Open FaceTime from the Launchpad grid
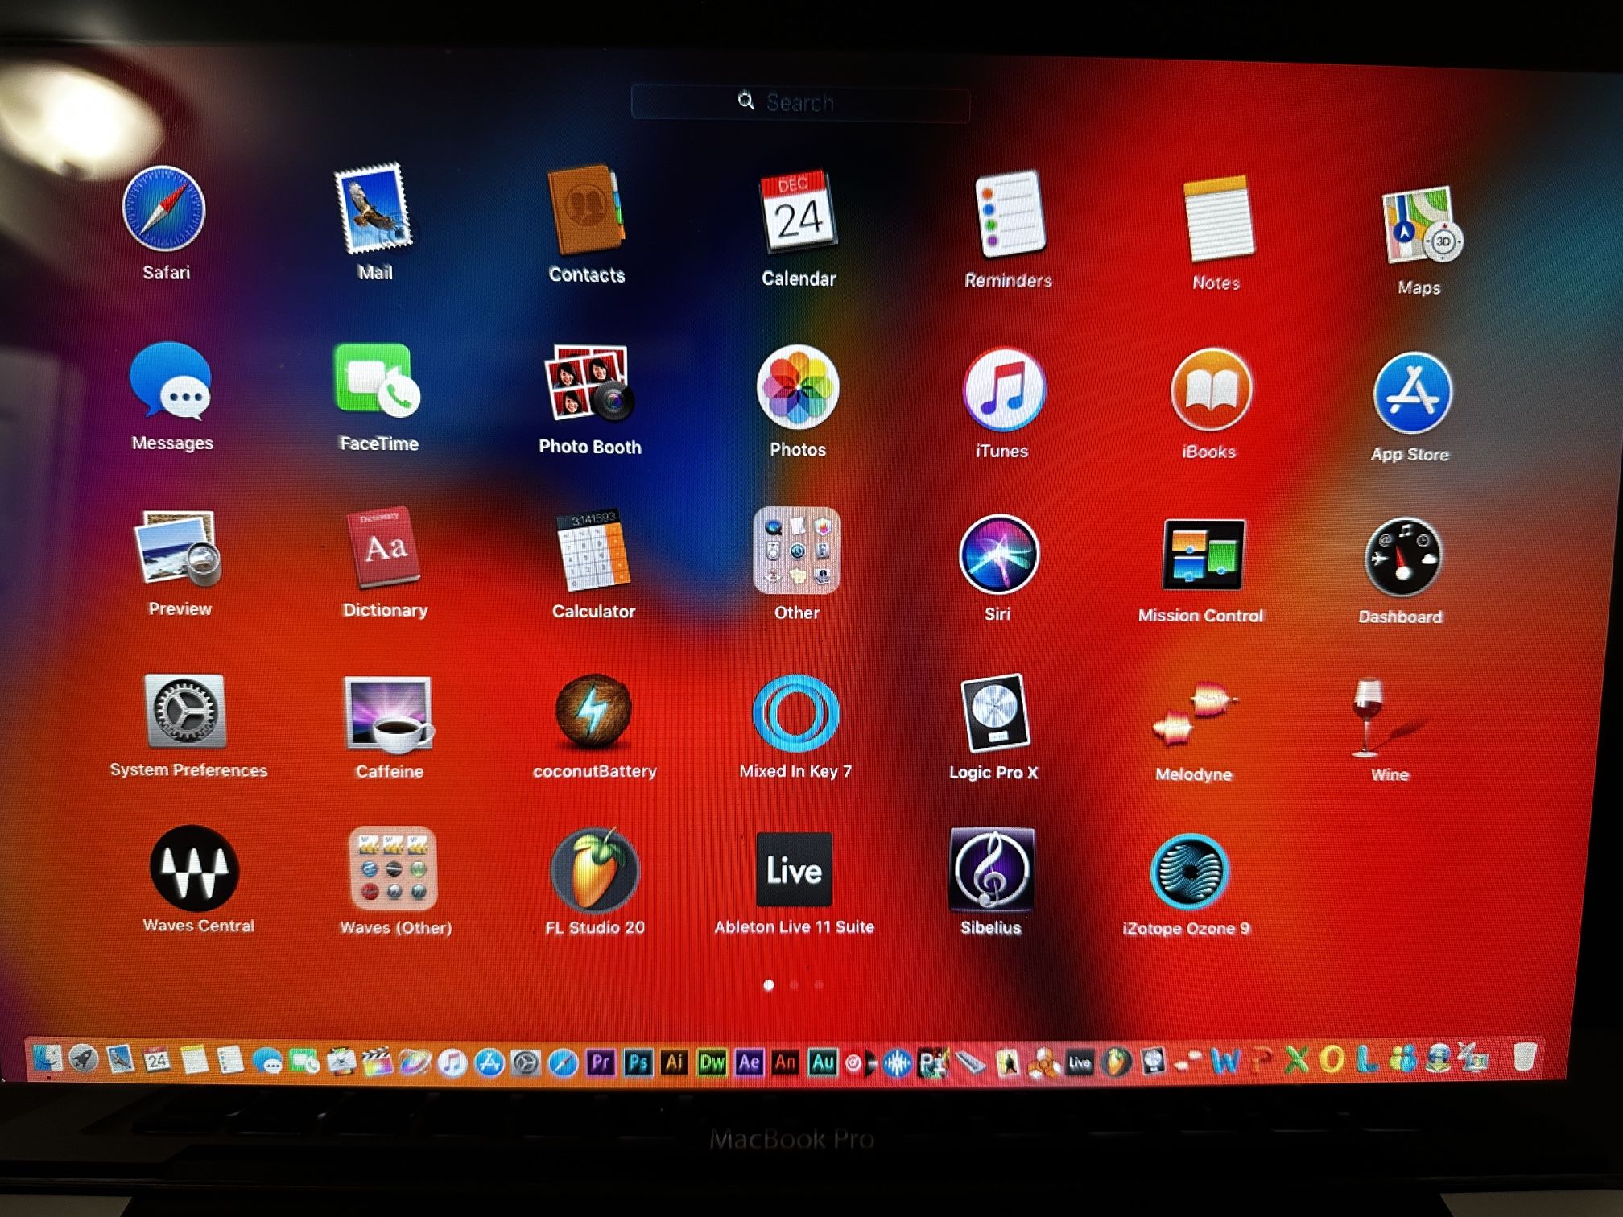The height and width of the screenshot is (1217, 1623). (x=377, y=382)
